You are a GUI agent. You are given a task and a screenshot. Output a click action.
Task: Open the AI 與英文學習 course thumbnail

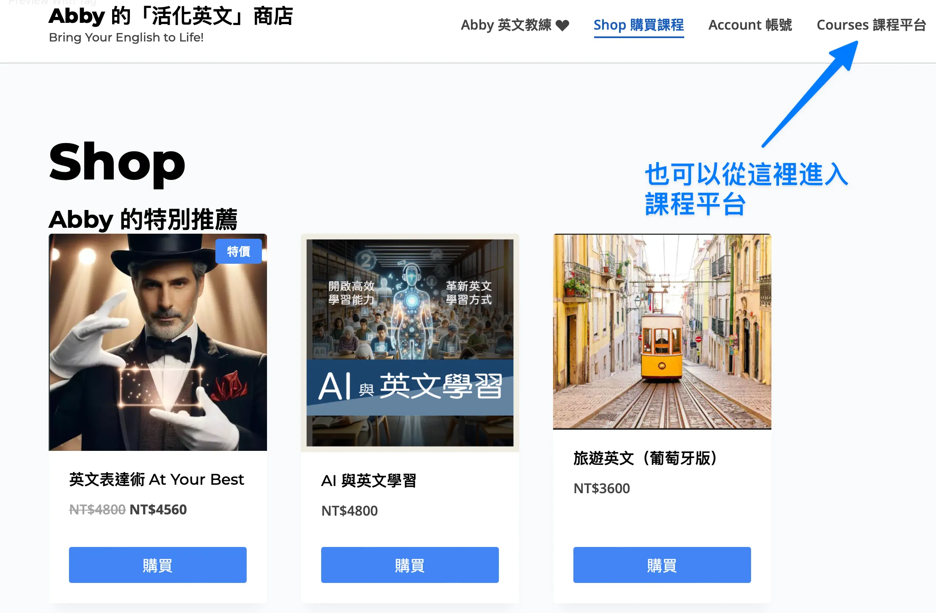tap(410, 342)
